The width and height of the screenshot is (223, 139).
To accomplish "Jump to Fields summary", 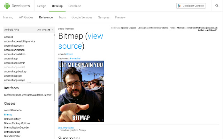I will [x=172, y=28].
